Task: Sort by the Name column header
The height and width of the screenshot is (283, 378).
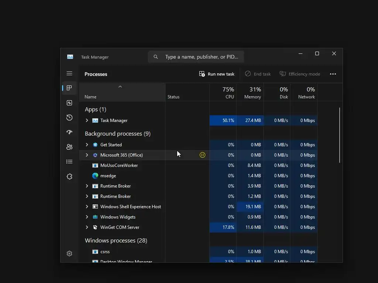Action: point(122,92)
